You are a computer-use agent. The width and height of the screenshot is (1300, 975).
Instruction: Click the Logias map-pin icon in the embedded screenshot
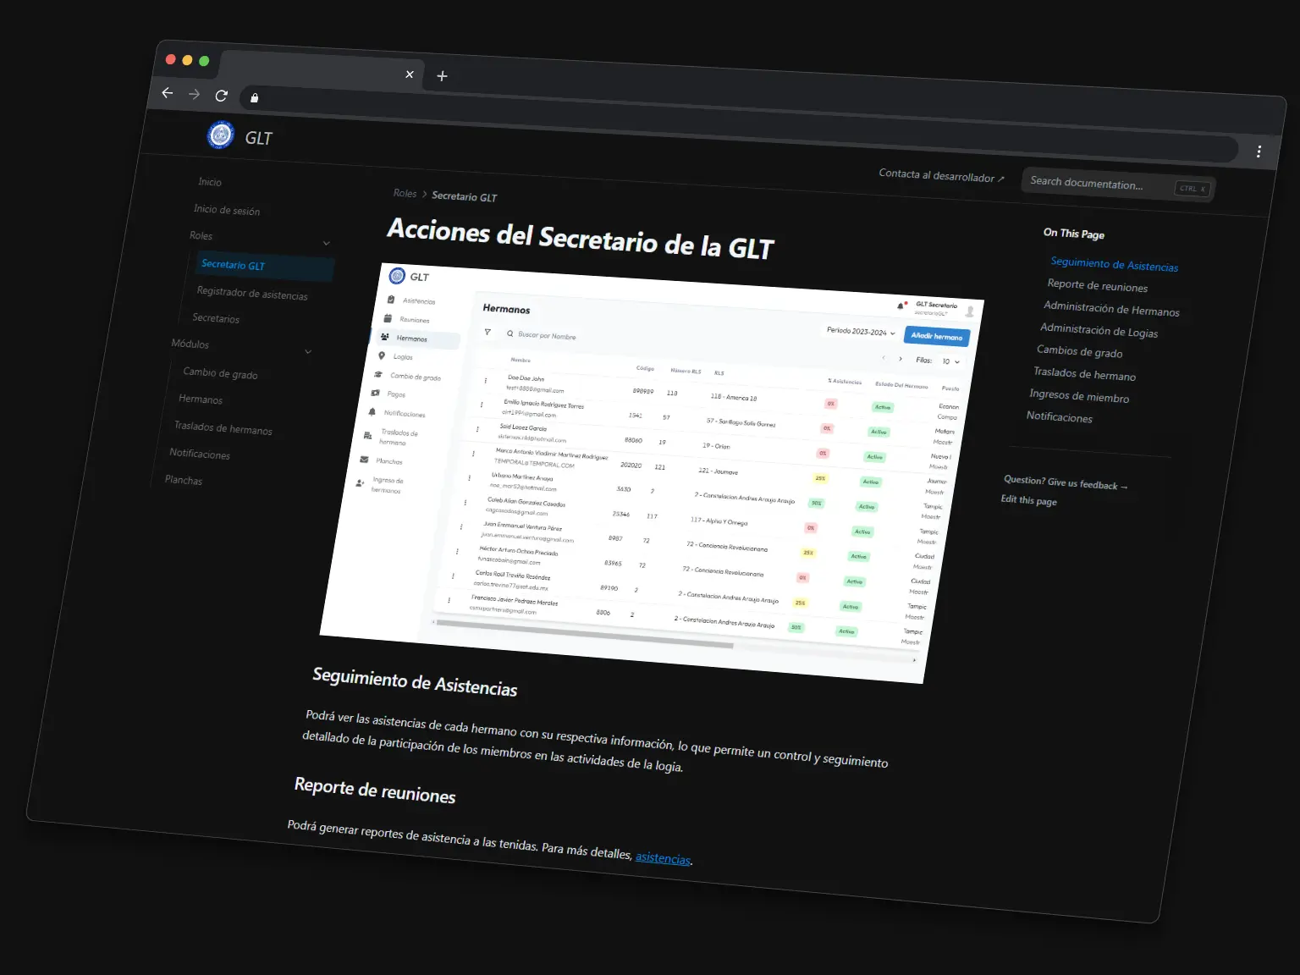[382, 355]
